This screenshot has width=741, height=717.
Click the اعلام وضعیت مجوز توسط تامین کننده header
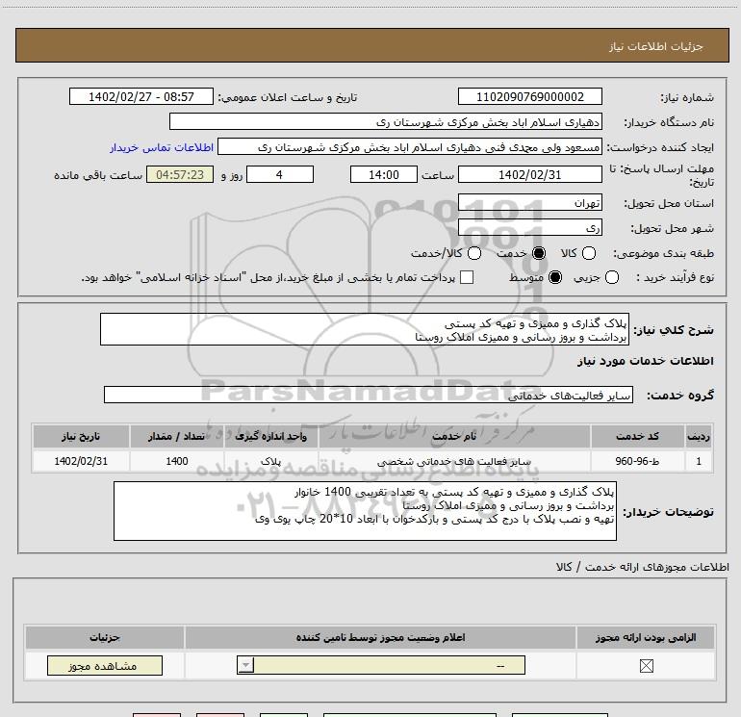(x=380, y=637)
